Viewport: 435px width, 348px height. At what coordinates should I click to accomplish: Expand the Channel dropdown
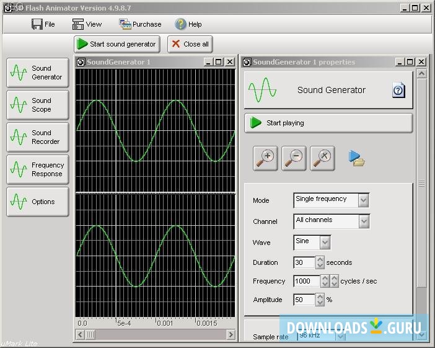pyautogui.click(x=364, y=221)
